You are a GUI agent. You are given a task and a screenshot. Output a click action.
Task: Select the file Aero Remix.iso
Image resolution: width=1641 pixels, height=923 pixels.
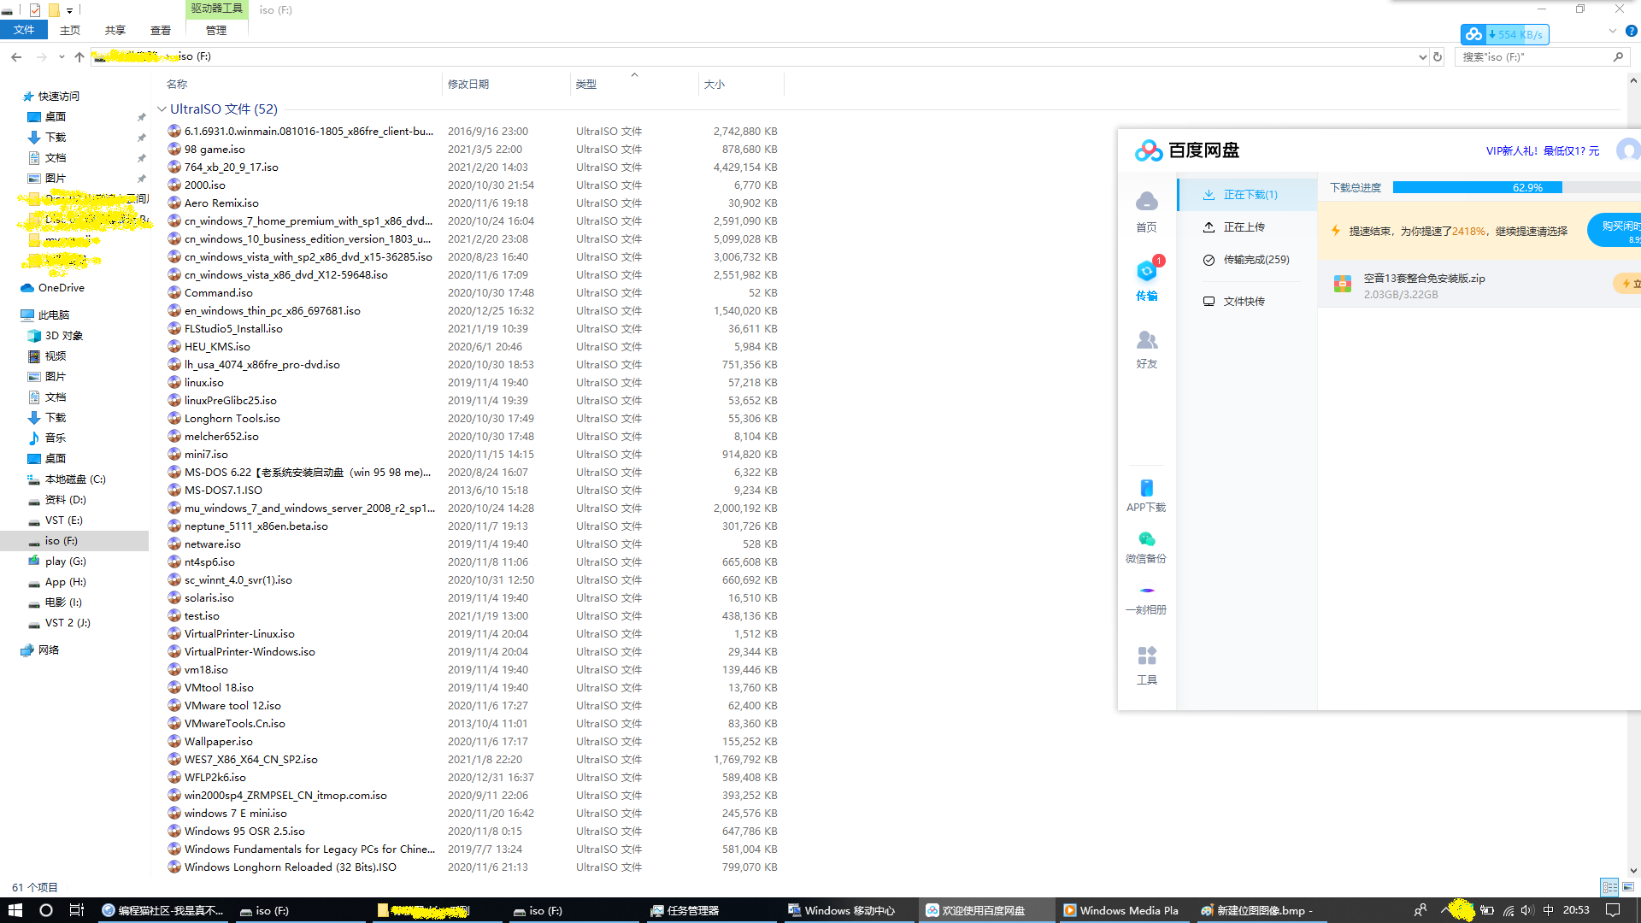pos(221,203)
